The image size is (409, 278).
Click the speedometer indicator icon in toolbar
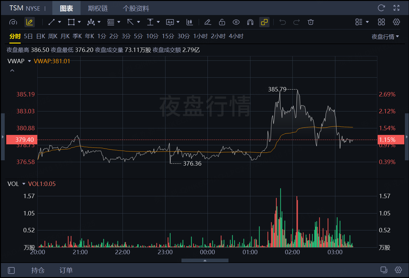click(x=13, y=22)
